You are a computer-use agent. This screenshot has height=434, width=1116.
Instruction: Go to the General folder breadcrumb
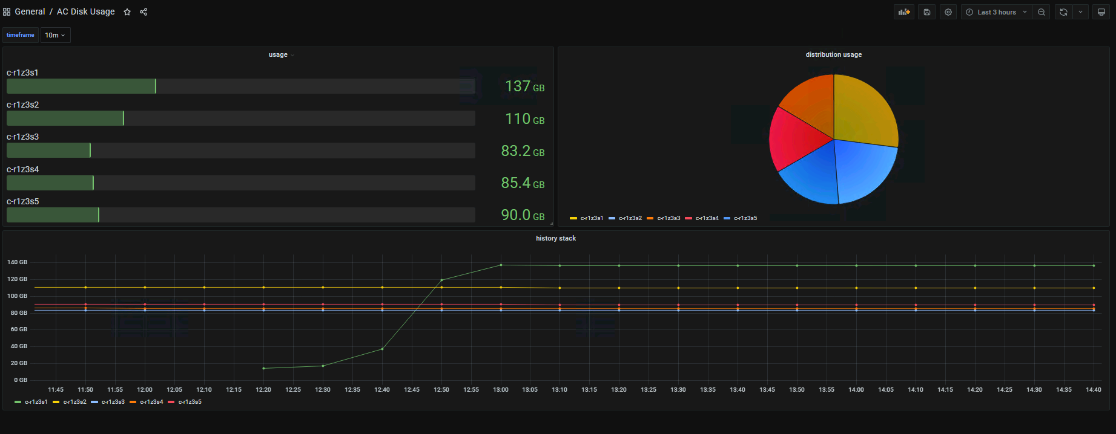[x=30, y=11]
